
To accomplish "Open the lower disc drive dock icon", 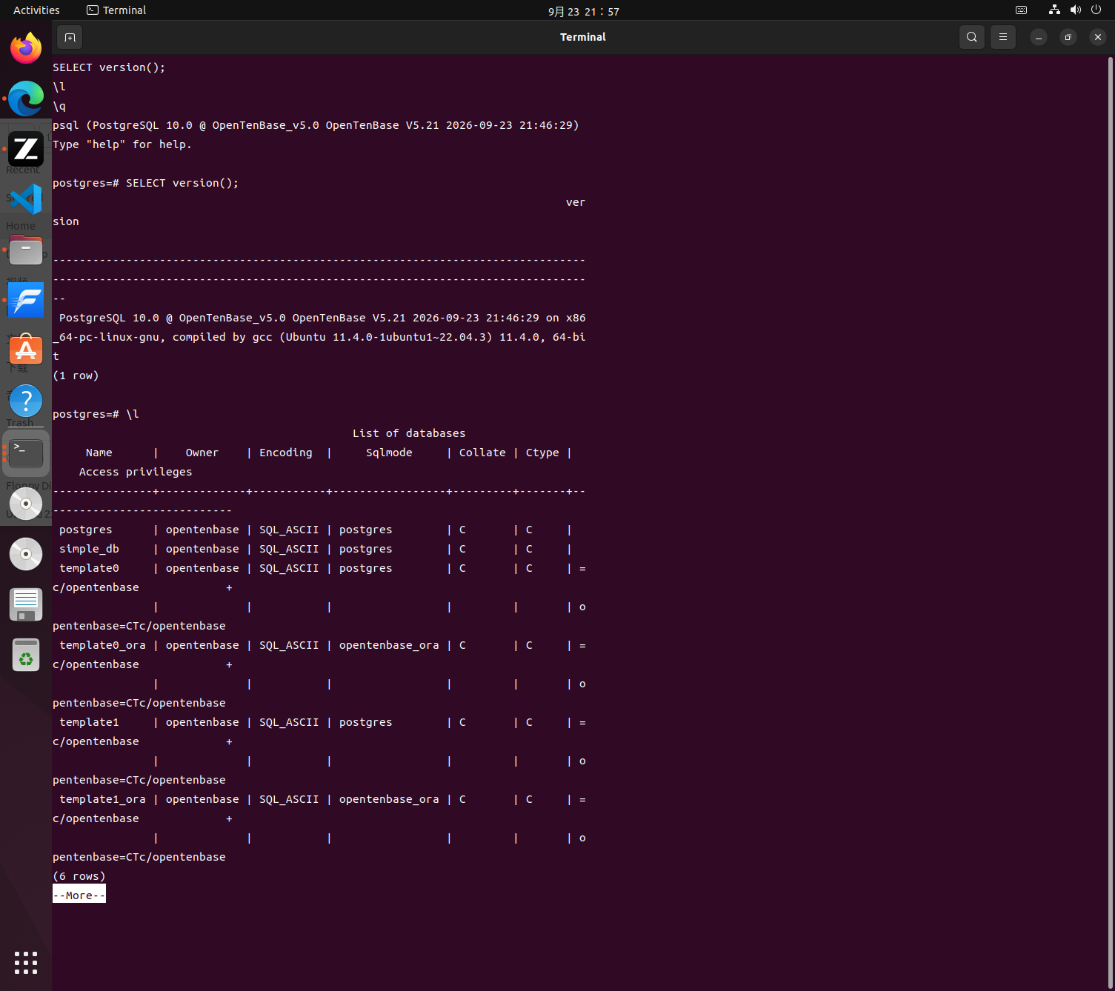I will point(26,554).
